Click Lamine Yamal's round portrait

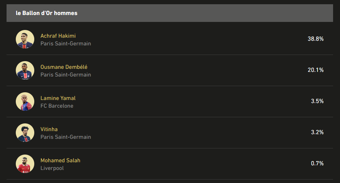click(x=25, y=101)
